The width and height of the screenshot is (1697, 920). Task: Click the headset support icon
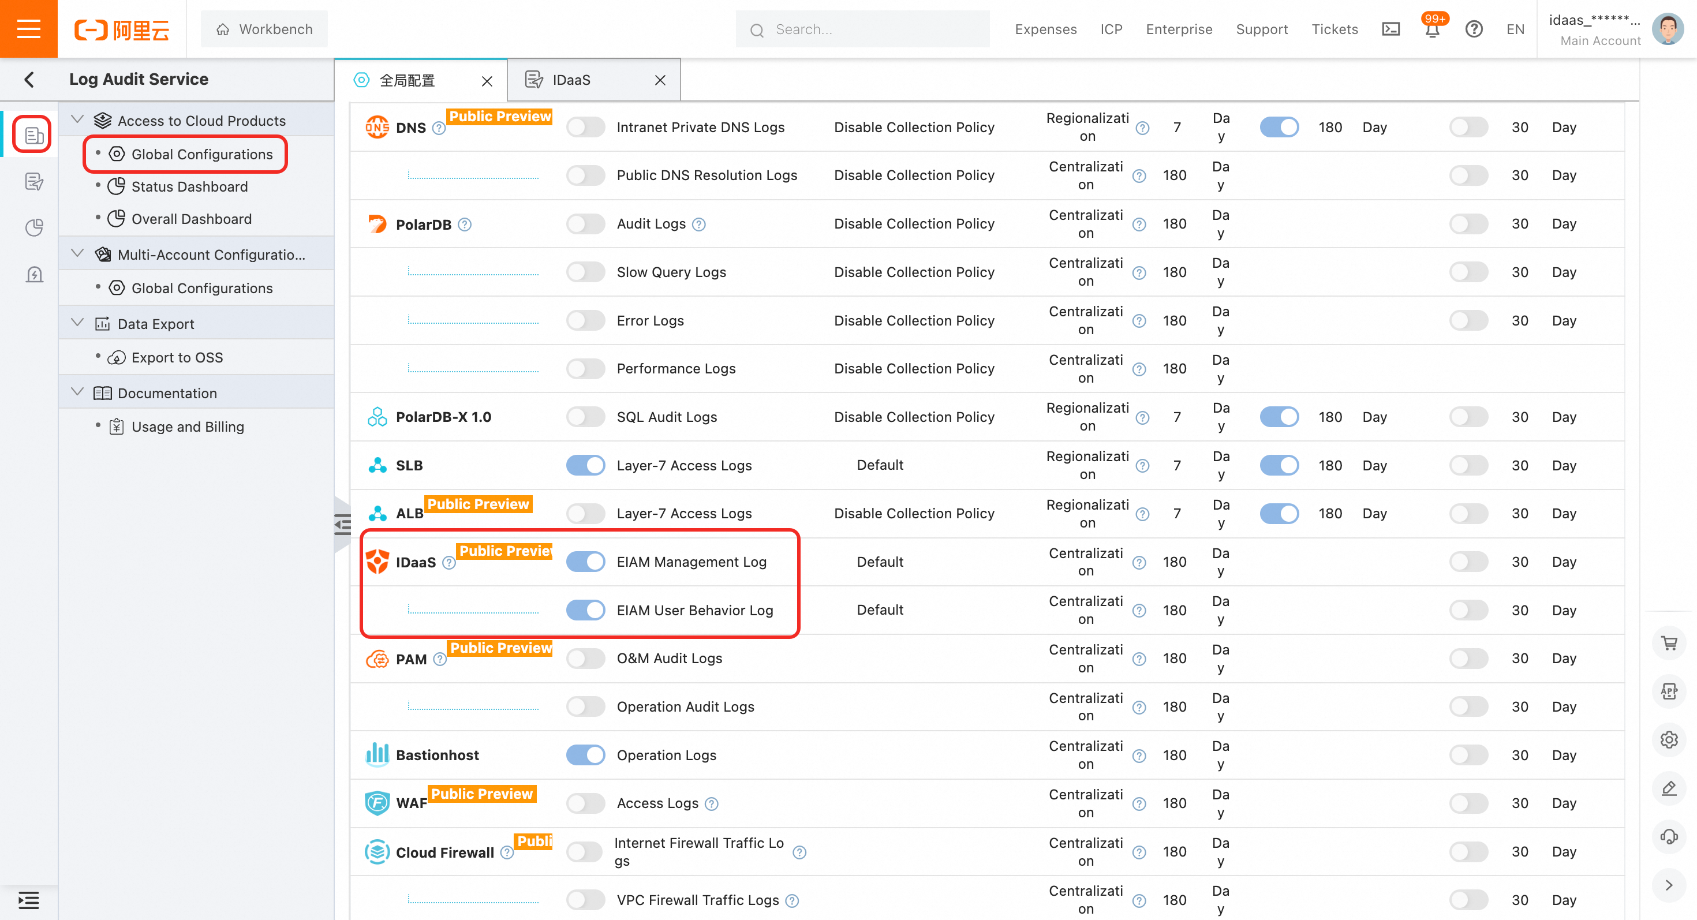(1669, 836)
